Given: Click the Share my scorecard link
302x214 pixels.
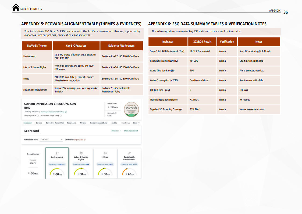Looking at the screenshot, I should [x=131, y=131].
